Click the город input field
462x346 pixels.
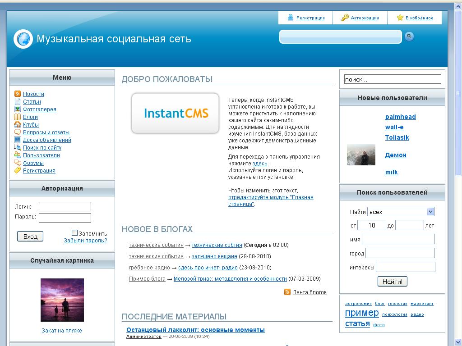(400, 253)
